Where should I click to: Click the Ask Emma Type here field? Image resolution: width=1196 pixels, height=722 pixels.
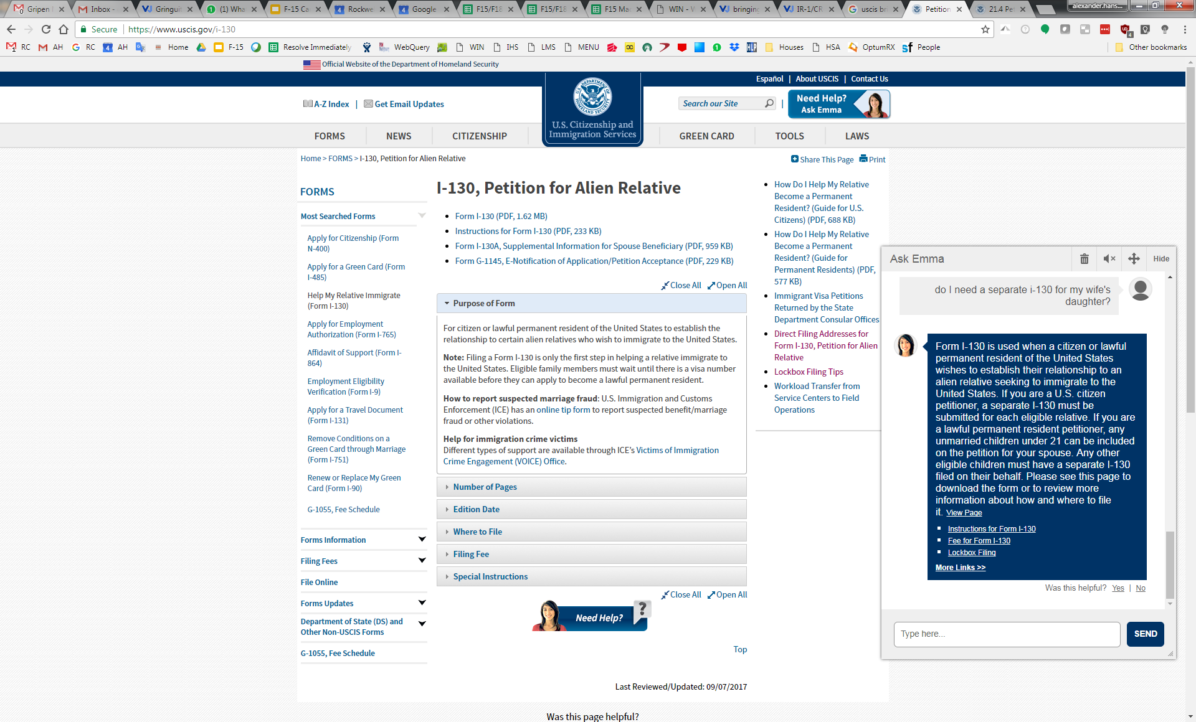click(x=1007, y=634)
